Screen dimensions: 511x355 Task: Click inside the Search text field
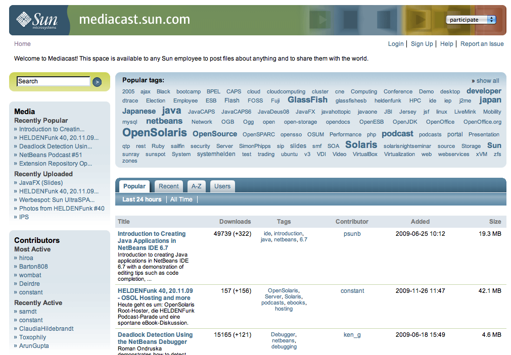pos(53,81)
